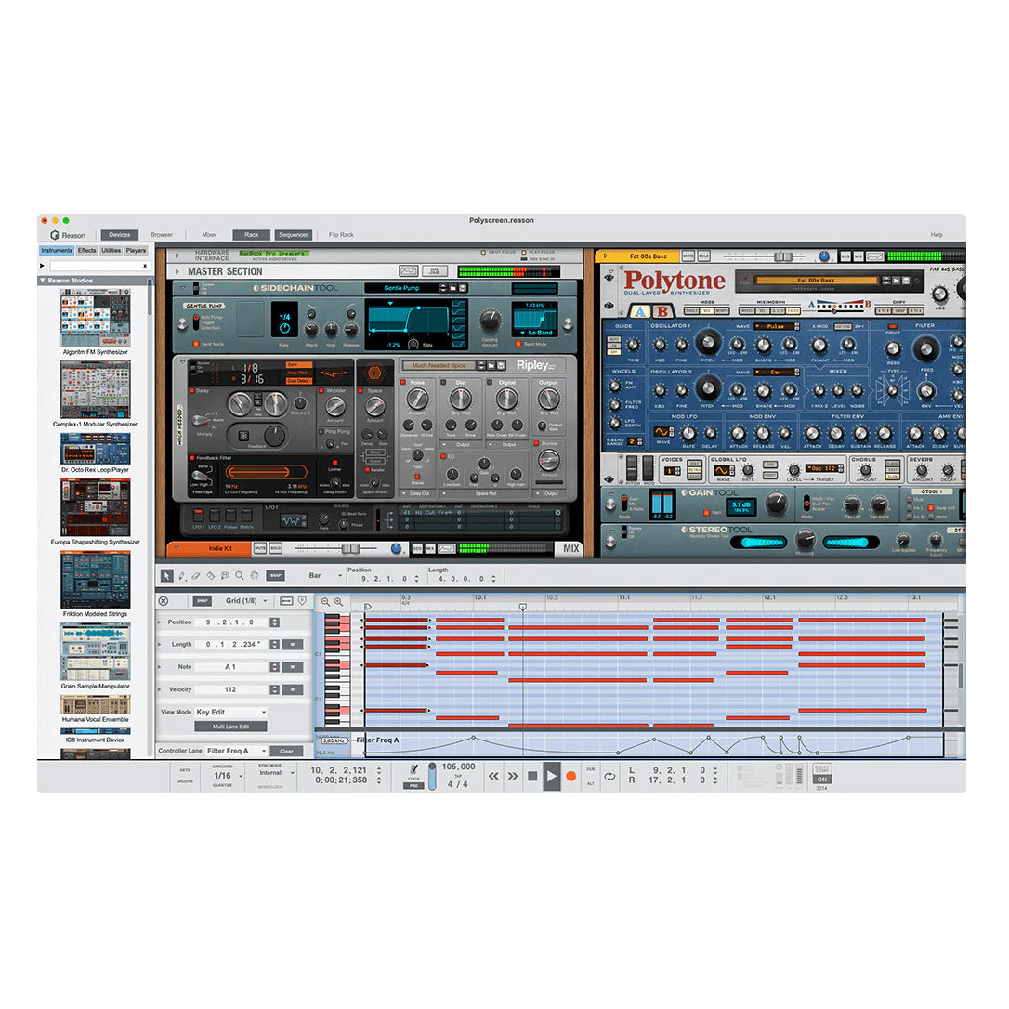Screen dimensions: 1009x1009
Task: Click the rewind transport button
Action: click(493, 776)
